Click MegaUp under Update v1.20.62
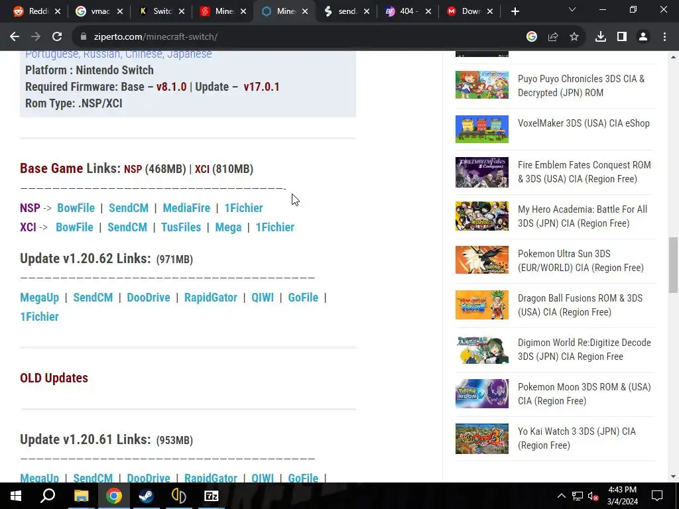The image size is (679, 509). [x=39, y=298]
